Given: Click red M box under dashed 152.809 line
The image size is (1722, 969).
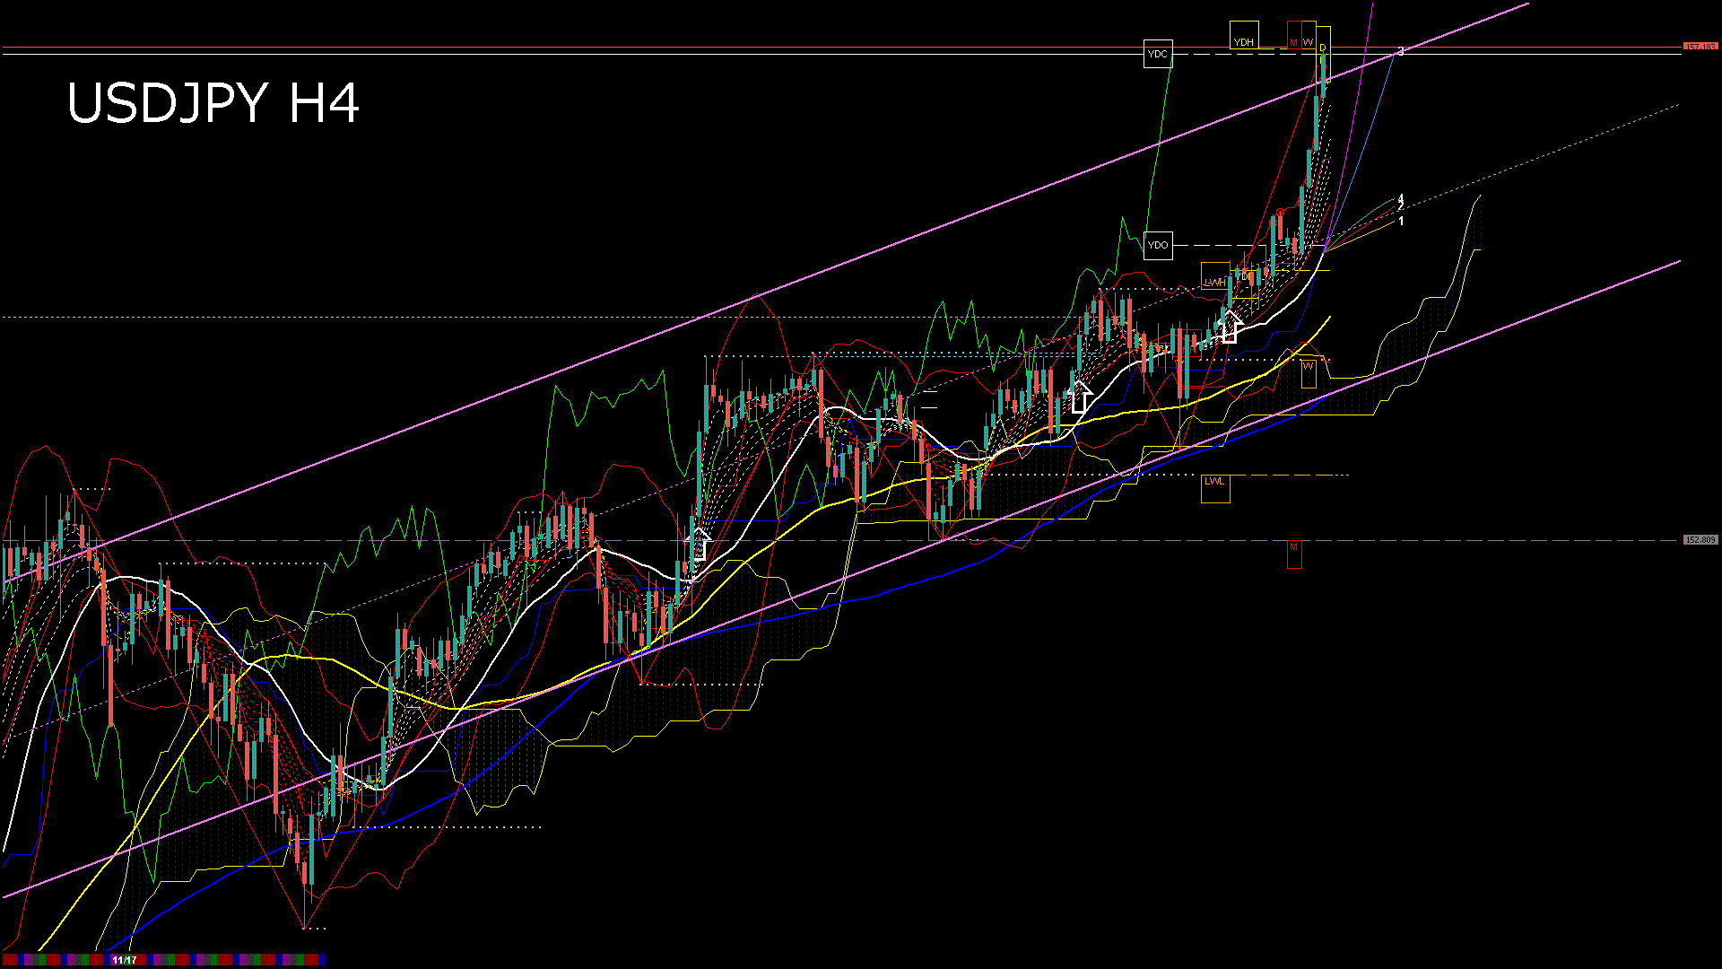Looking at the screenshot, I should pyautogui.click(x=1294, y=553).
